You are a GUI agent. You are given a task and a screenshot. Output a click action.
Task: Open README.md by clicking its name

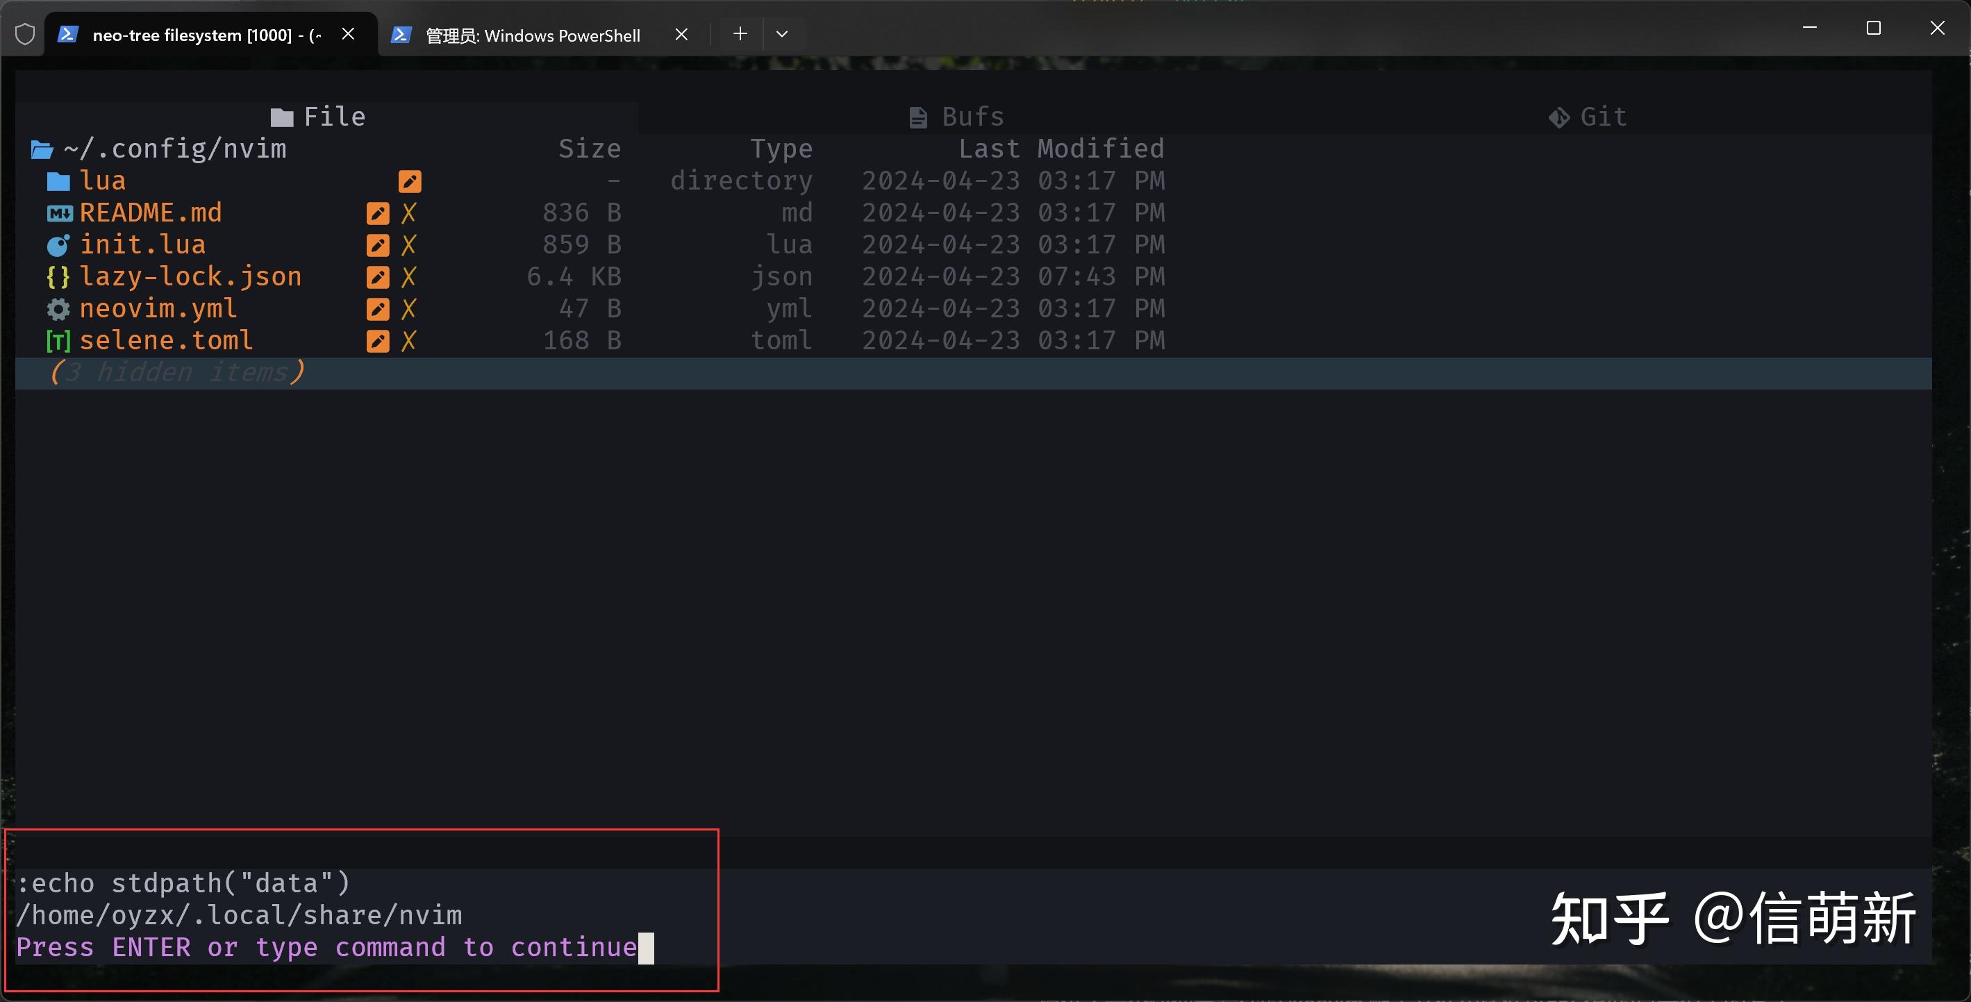pyautogui.click(x=151, y=212)
